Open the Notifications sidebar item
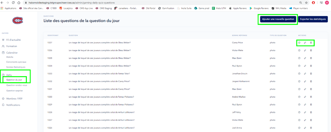Screen dimensions: 331x132 pos(13,105)
